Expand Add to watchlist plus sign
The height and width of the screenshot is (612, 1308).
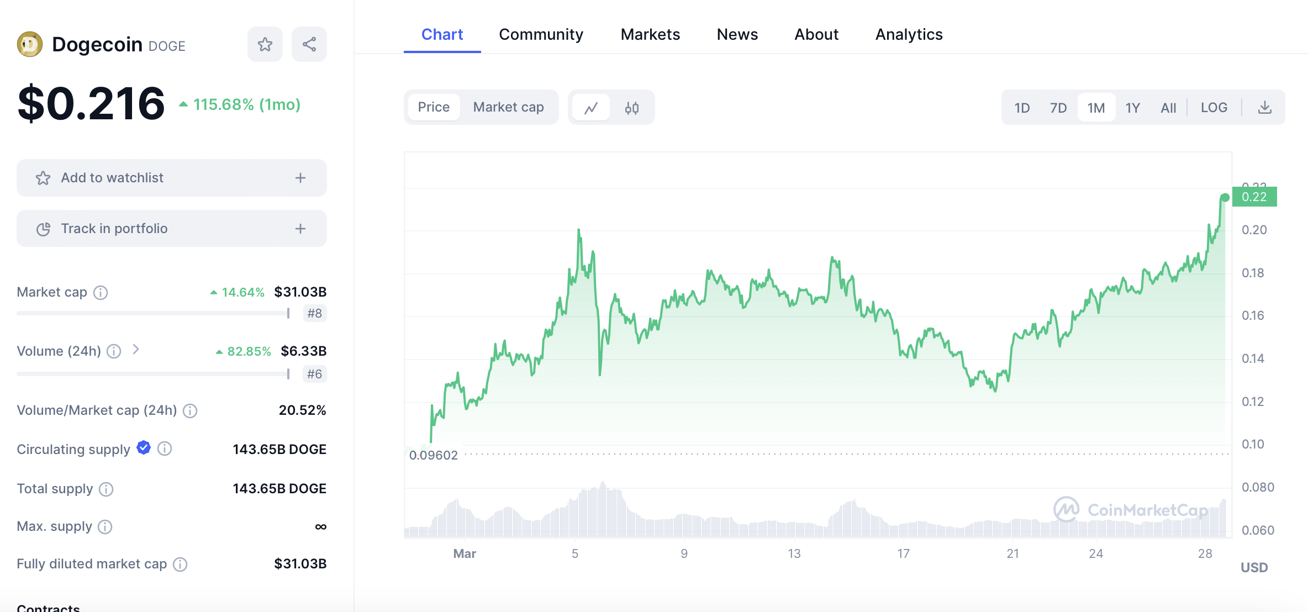(x=300, y=178)
